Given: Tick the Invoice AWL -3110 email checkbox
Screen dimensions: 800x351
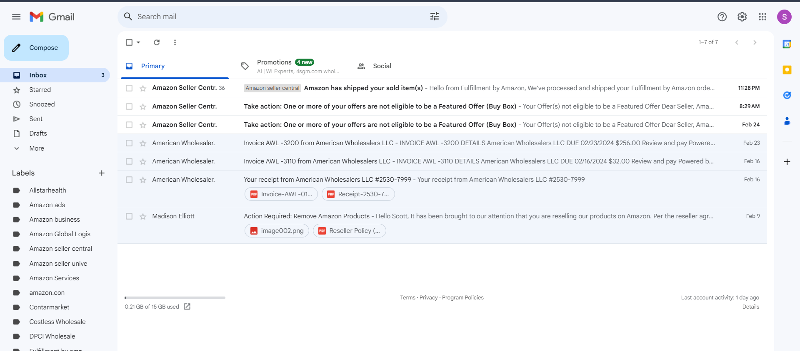Looking at the screenshot, I should pyautogui.click(x=129, y=161).
